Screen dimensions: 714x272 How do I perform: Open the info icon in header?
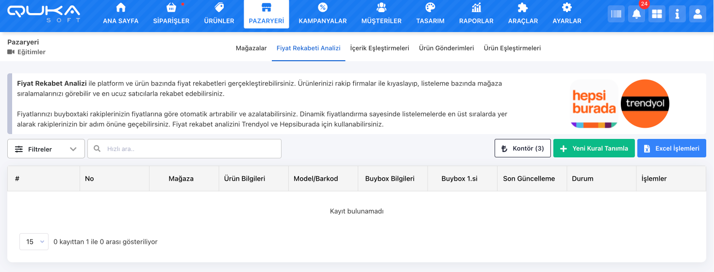[x=677, y=14]
